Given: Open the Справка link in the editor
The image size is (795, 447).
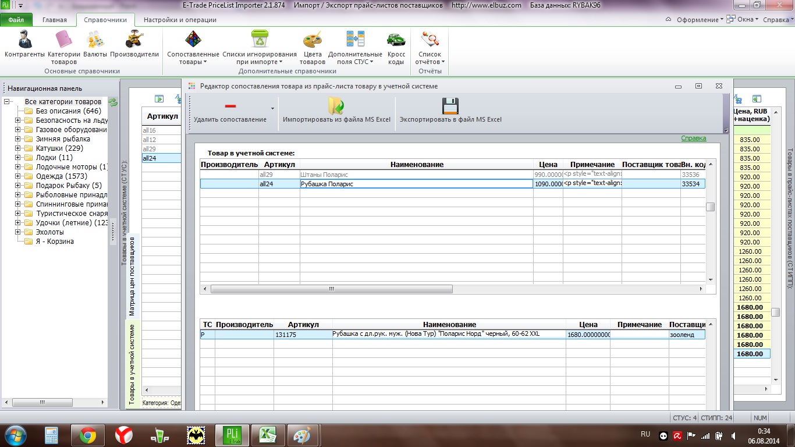Looking at the screenshot, I should point(694,138).
